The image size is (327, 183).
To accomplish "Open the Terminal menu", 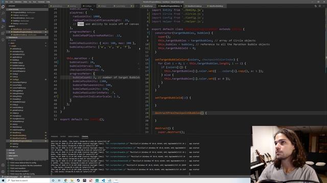I will tap(41, 2).
